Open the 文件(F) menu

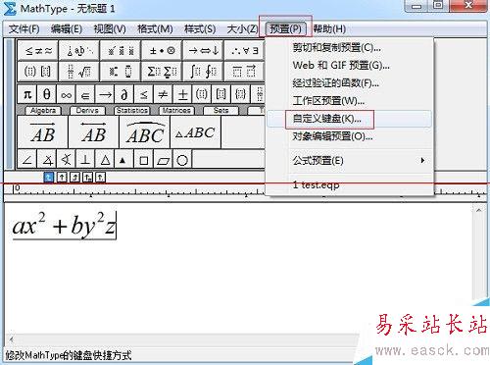tap(24, 29)
